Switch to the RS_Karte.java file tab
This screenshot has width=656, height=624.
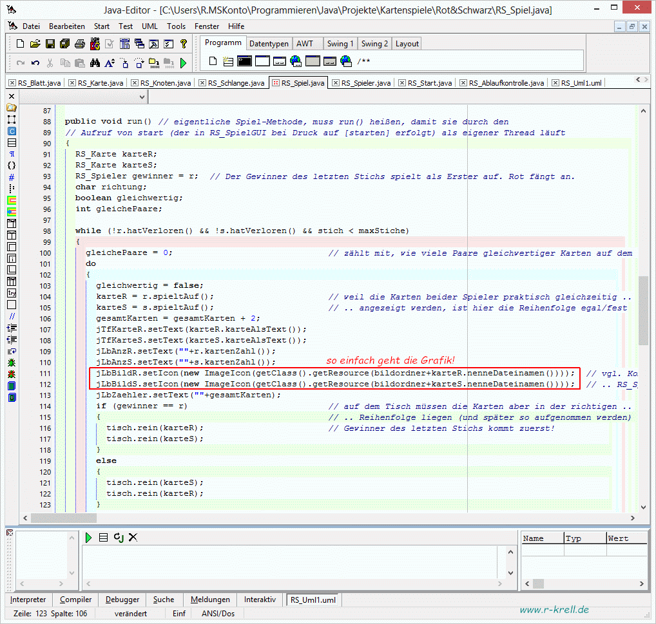pyautogui.click(x=101, y=83)
